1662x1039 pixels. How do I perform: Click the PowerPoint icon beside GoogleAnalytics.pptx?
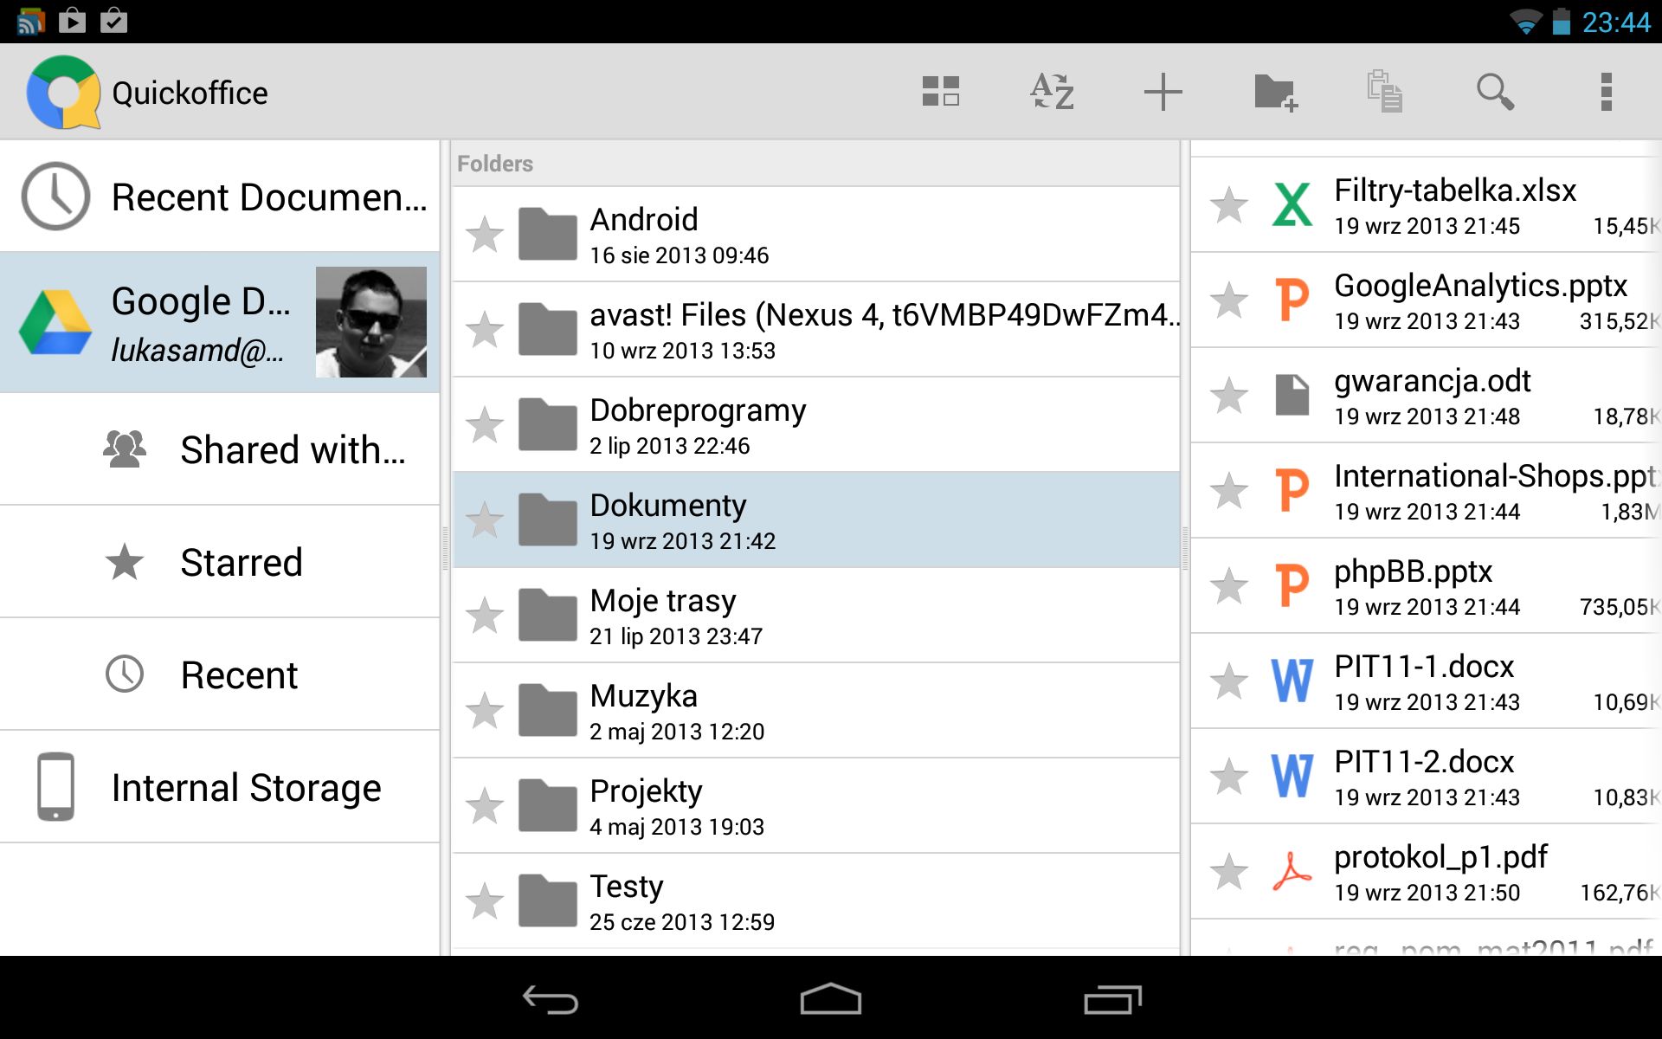[1292, 300]
